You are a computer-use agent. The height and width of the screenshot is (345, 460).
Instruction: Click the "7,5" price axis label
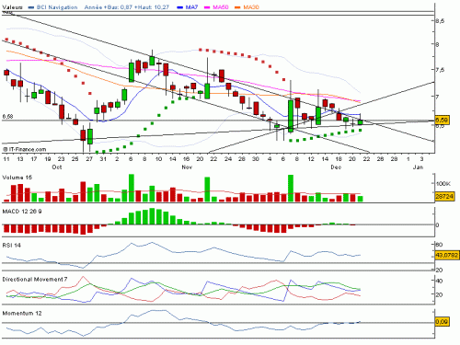[x=440, y=70]
